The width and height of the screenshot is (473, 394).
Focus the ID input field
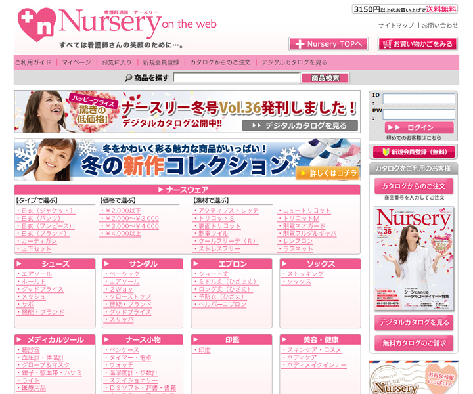[418, 99]
